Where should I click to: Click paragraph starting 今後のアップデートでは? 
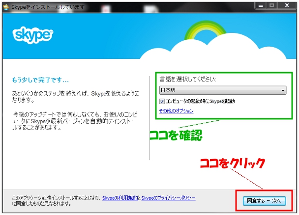click(75, 121)
